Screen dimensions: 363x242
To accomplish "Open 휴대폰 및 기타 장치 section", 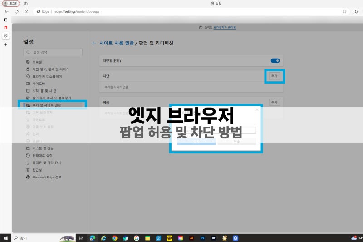I will coord(47,163).
